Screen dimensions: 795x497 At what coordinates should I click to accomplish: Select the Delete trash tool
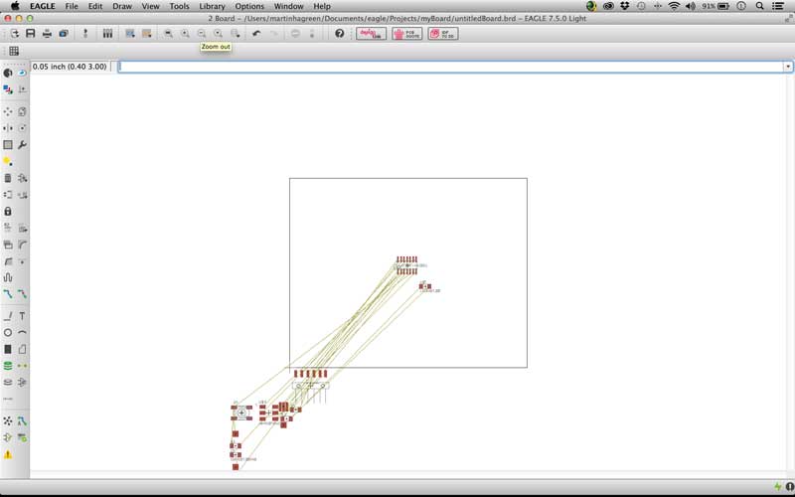(8, 178)
